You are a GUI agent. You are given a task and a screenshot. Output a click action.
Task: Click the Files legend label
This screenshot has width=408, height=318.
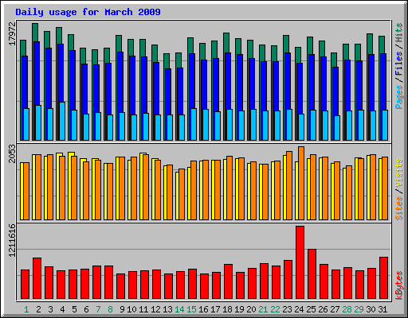[398, 64]
